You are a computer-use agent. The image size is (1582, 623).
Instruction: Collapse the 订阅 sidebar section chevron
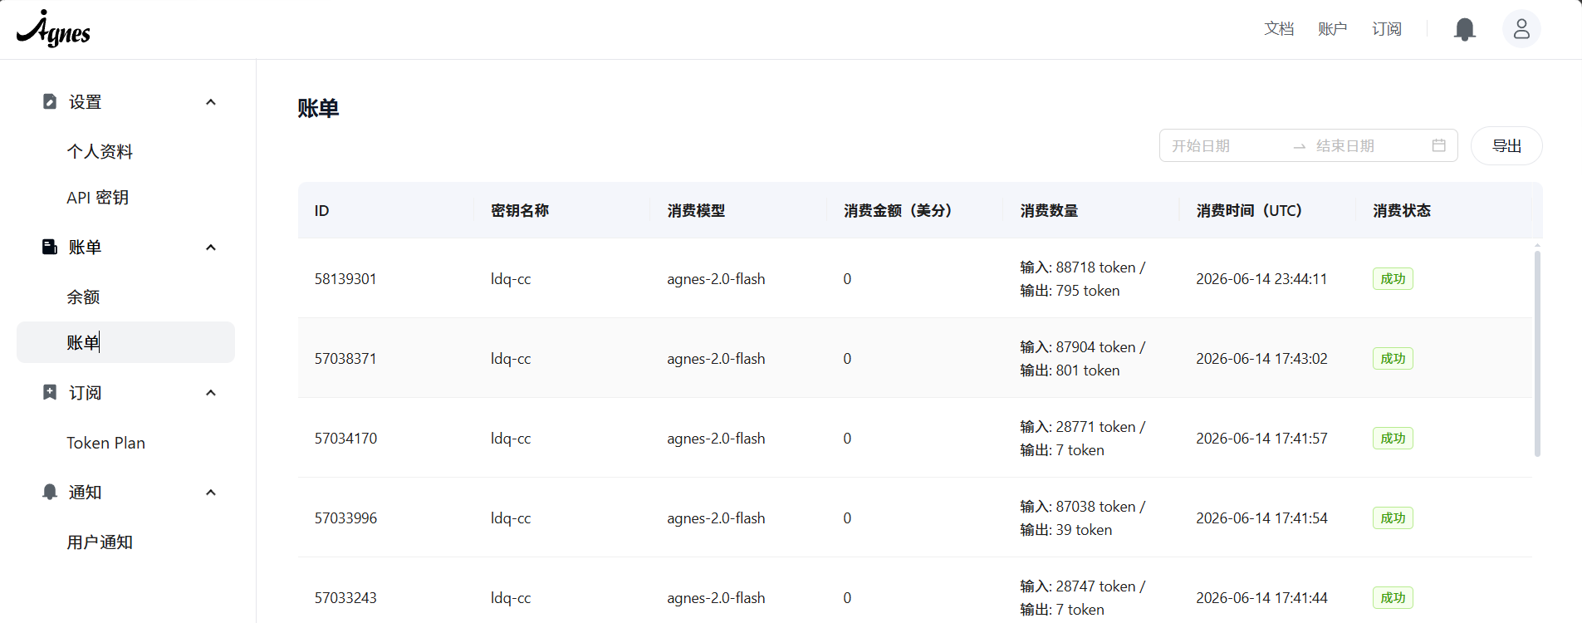pyautogui.click(x=211, y=393)
